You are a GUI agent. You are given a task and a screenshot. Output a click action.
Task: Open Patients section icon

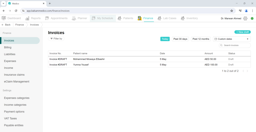coord(119,18)
